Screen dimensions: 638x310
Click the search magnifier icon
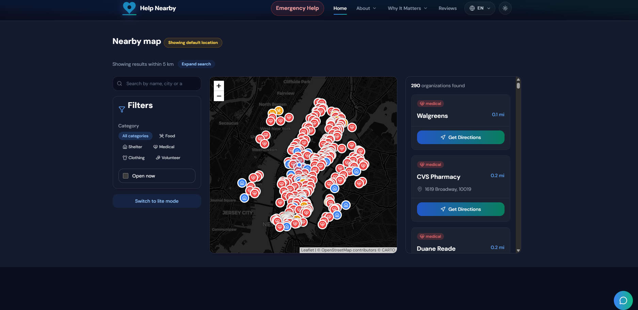tap(119, 83)
